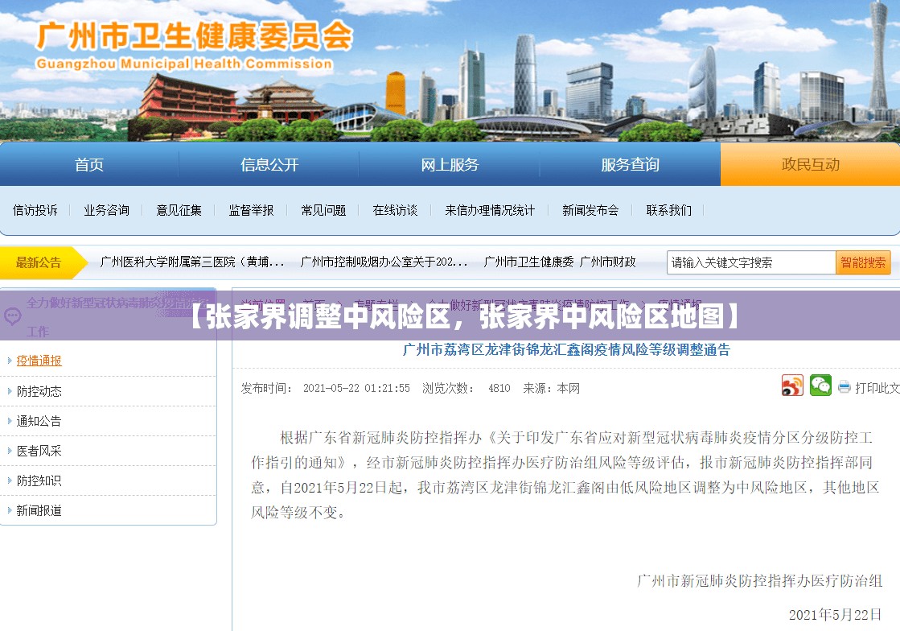
Task: Open announcement 广州市控制吸烟办公室关于202...
Action: coord(384,262)
